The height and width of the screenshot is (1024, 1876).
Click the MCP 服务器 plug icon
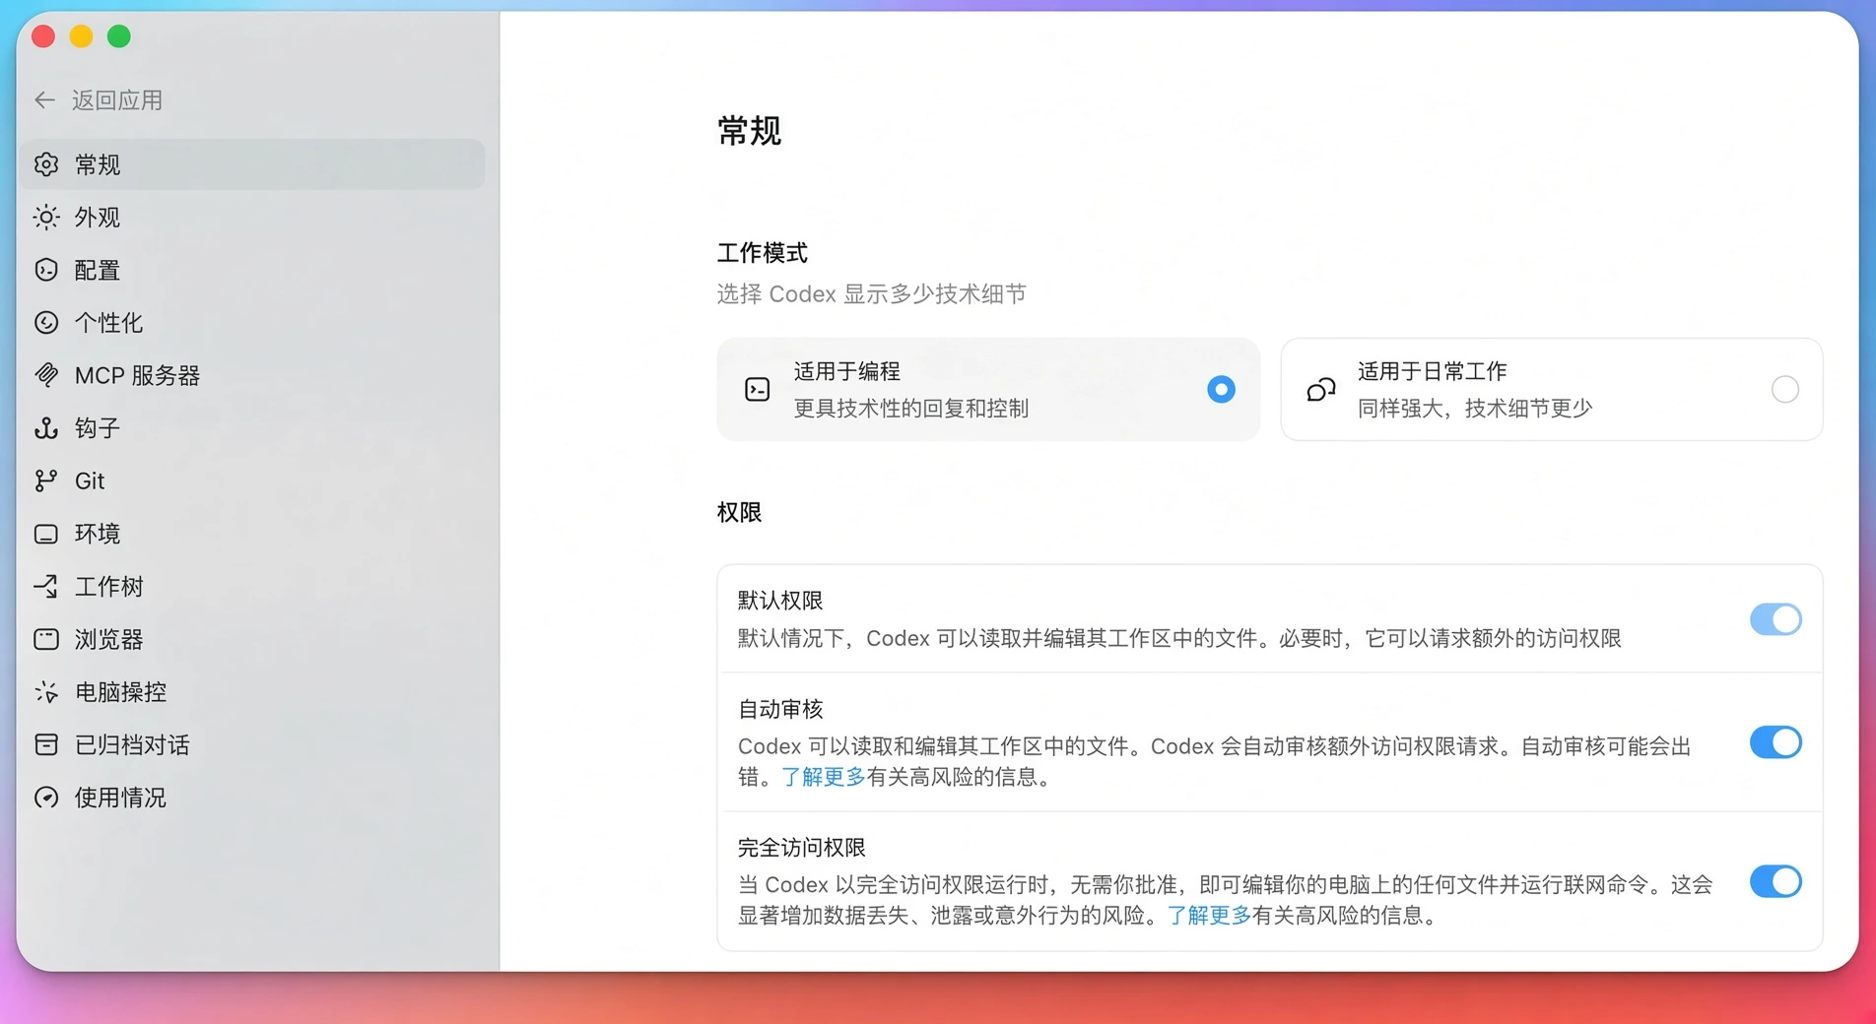point(46,375)
